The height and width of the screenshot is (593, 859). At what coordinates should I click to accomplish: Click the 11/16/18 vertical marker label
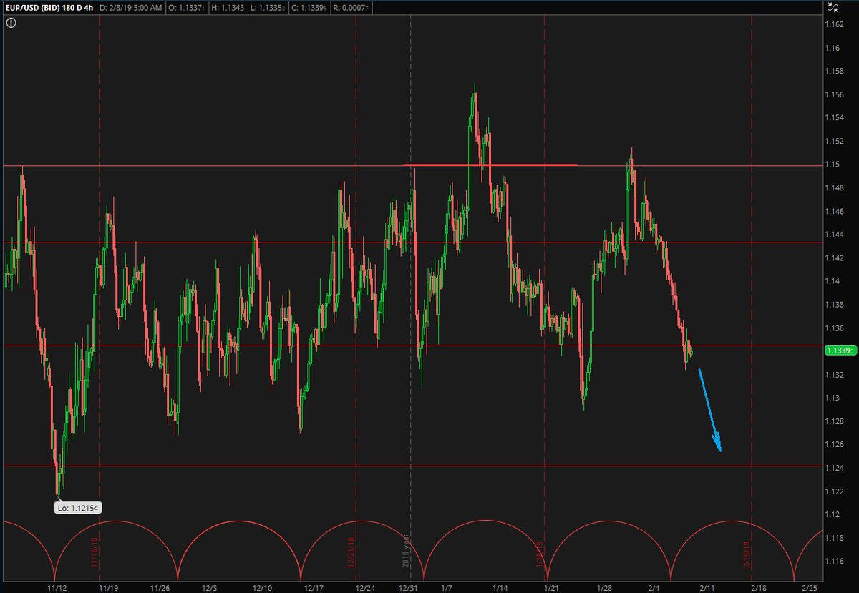click(95, 553)
